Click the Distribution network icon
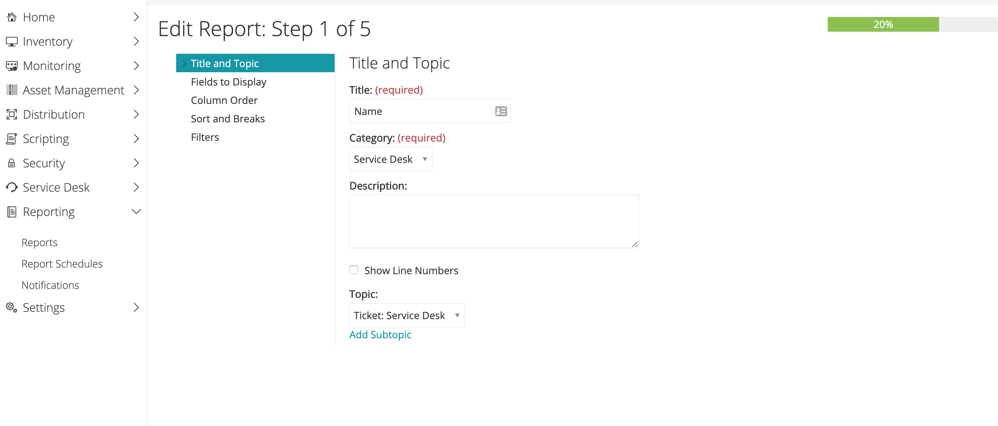Image resolution: width=998 pixels, height=426 pixels. pyautogui.click(x=12, y=114)
